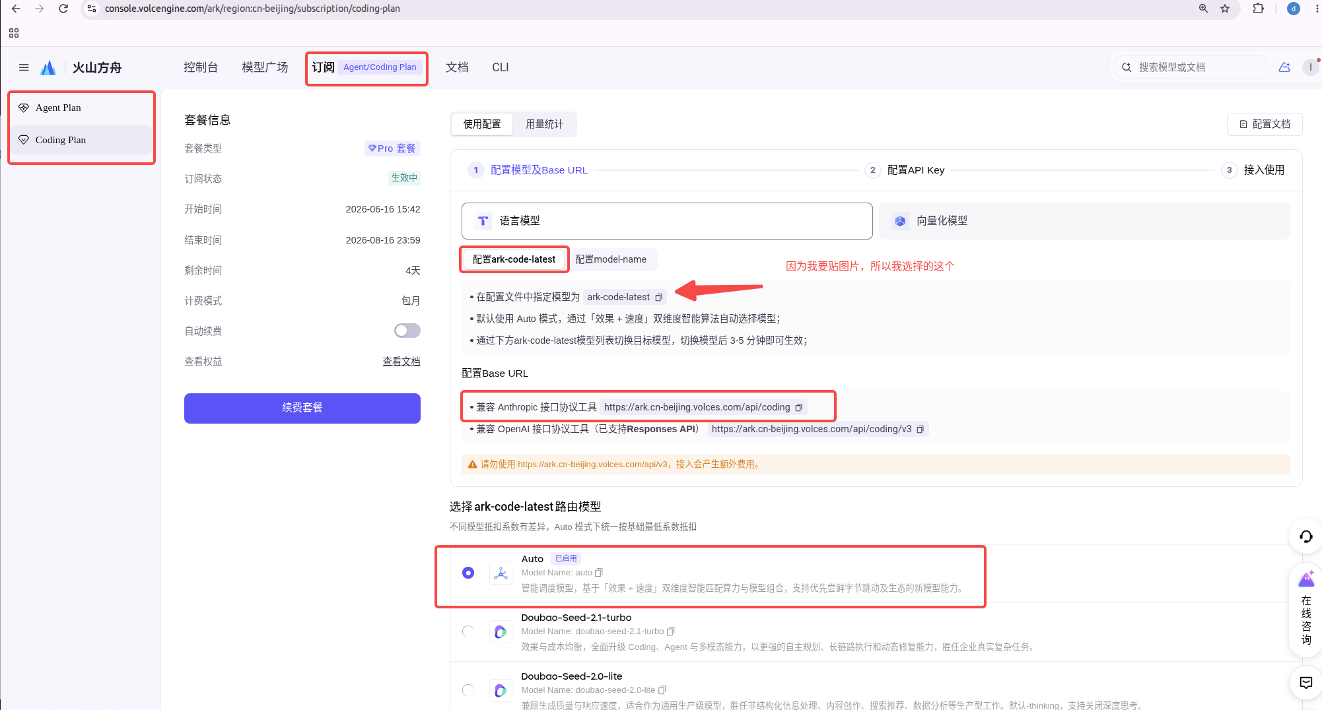The height and width of the screenshot is (710, 1322).
Task: Go back in browser history
Action: click(16, 9)
